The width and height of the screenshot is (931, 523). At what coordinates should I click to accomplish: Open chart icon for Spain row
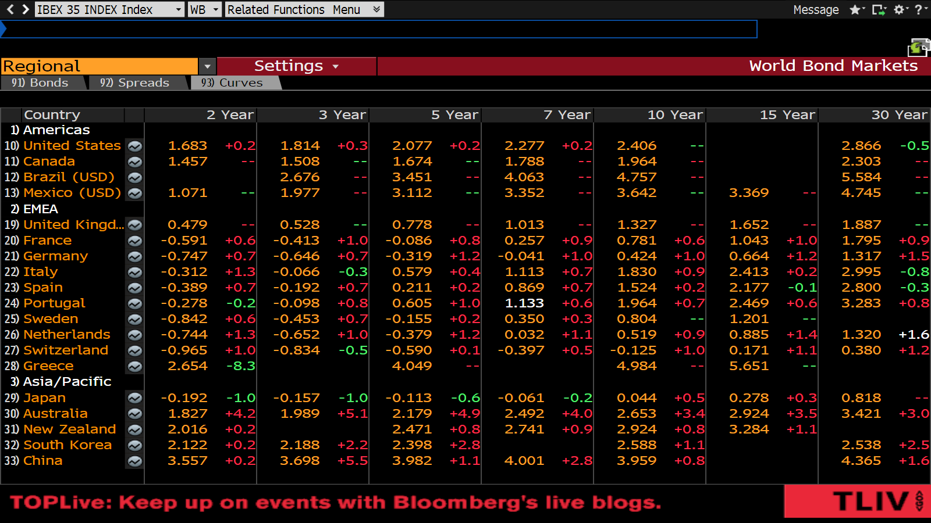tap(134, 288)
